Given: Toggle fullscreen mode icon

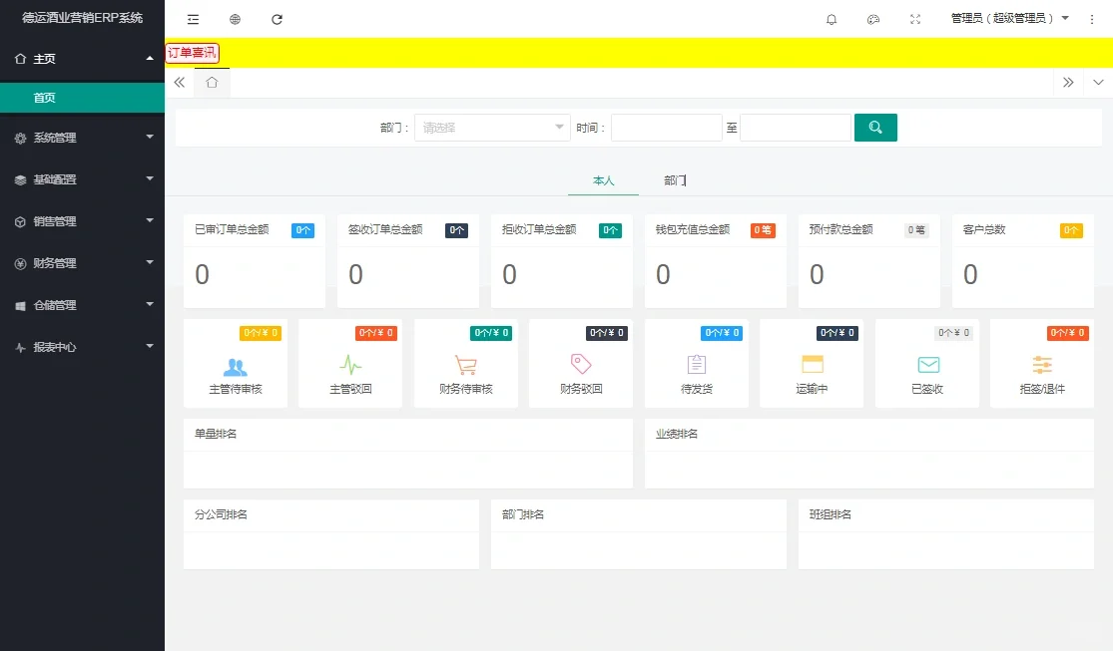Looking at the screenshot, I should (x=915, y=19).
